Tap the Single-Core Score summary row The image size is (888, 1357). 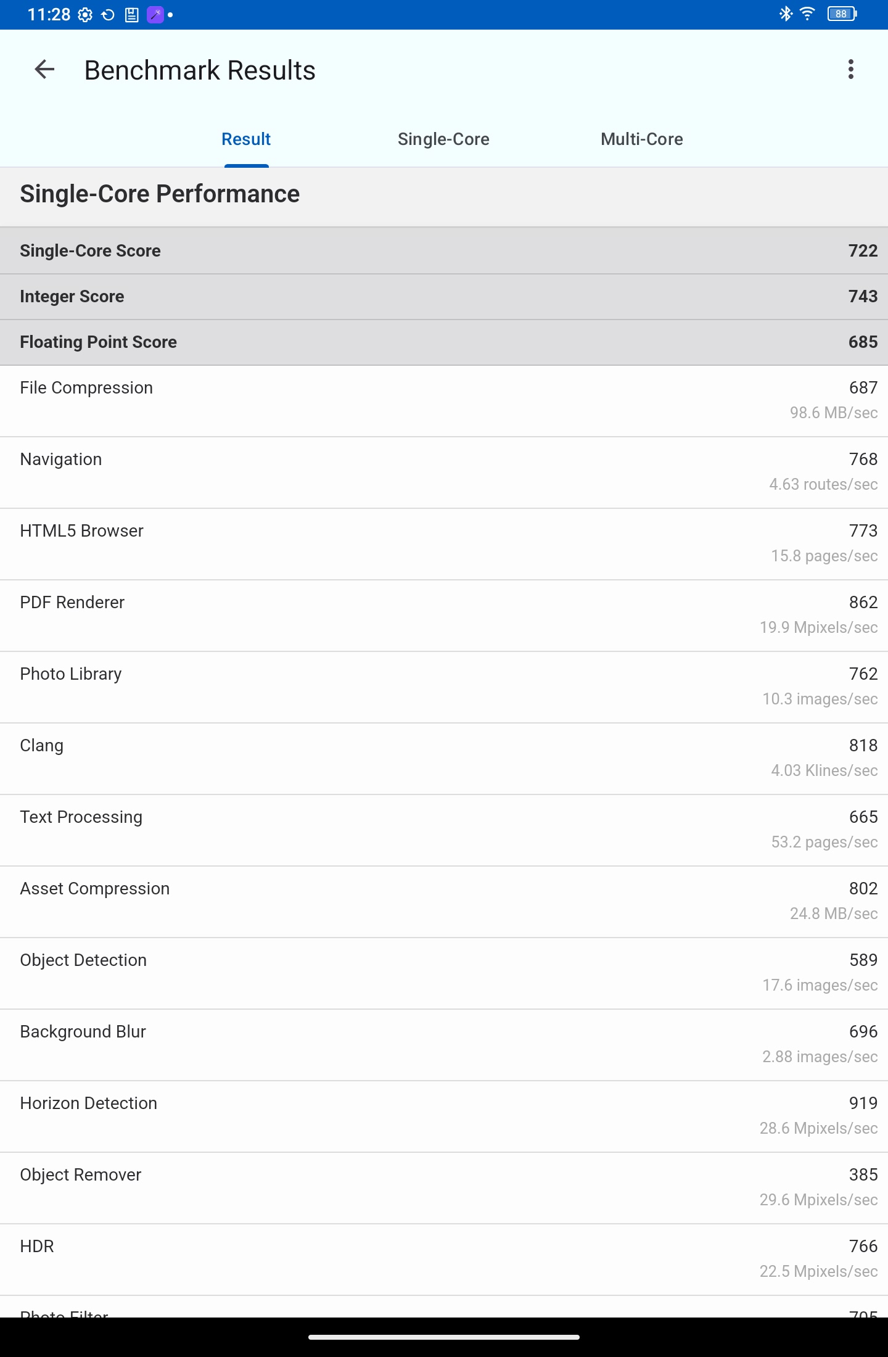[444, 250]
